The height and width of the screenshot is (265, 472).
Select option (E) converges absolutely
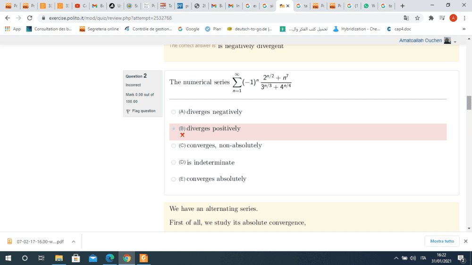pyautogui.click(x=174, y=179)
